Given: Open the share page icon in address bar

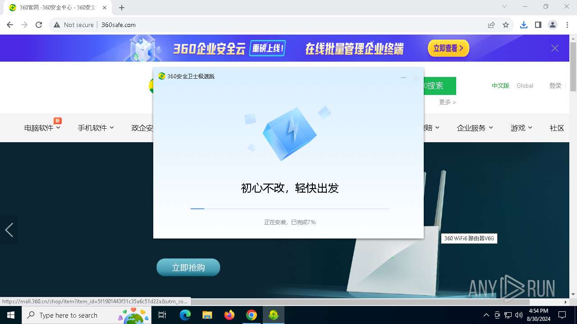Looking at the screenshot, I should pyautogui.click(x=491, y=25).
